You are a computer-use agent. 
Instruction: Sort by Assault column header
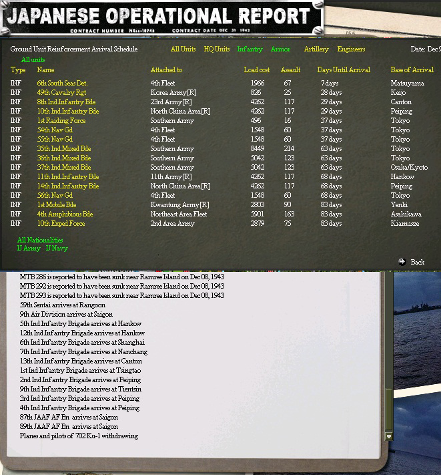[290, 69]
